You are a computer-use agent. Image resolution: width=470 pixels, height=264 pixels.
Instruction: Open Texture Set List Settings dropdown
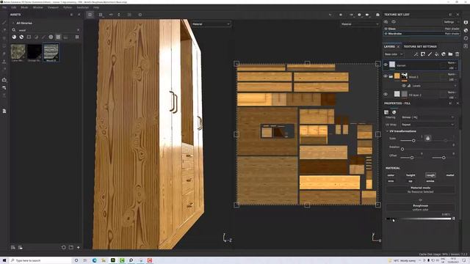point(451,22)
